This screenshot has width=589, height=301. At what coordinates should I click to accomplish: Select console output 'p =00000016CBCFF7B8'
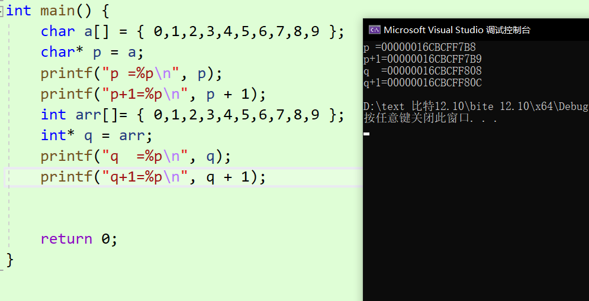(x=420, y=48)
